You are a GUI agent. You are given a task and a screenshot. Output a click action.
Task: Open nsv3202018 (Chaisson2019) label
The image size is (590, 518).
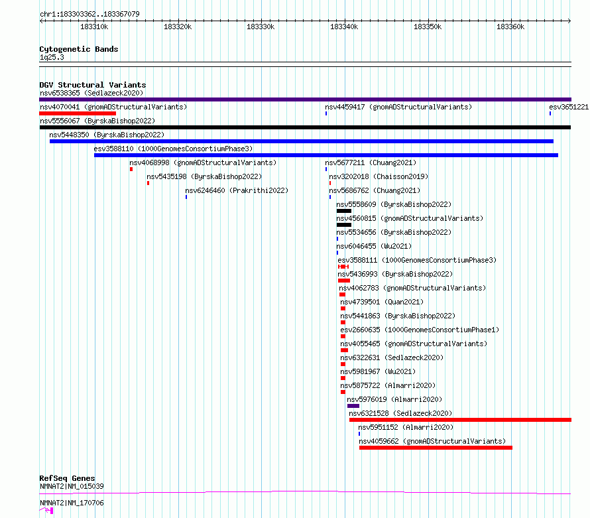click(x=379, y=176)
